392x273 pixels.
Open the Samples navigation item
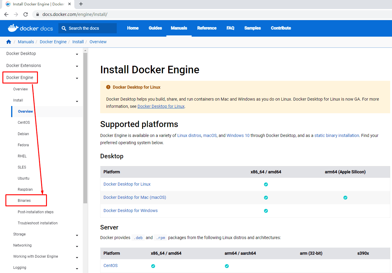(x=252, y=28)
